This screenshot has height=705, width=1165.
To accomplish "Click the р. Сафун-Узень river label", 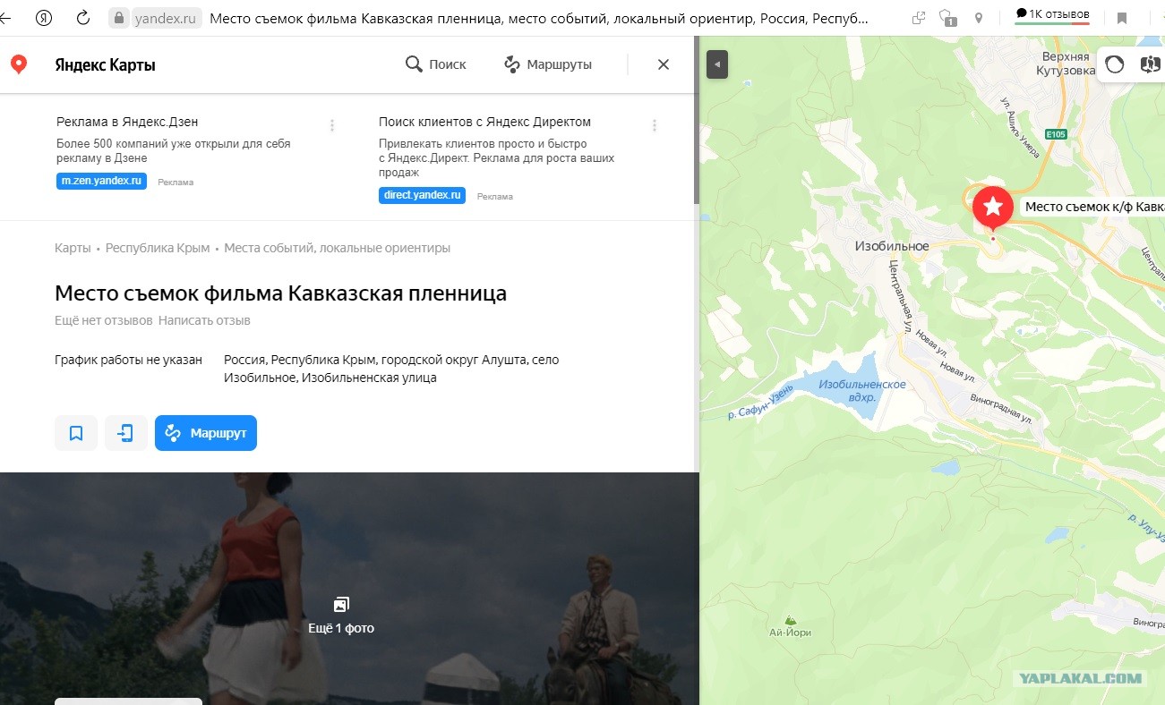I will pyautogui.click(x=760, y=402).
